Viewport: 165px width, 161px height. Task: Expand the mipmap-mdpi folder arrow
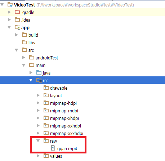pyautogui.click(x=38, y=111)
